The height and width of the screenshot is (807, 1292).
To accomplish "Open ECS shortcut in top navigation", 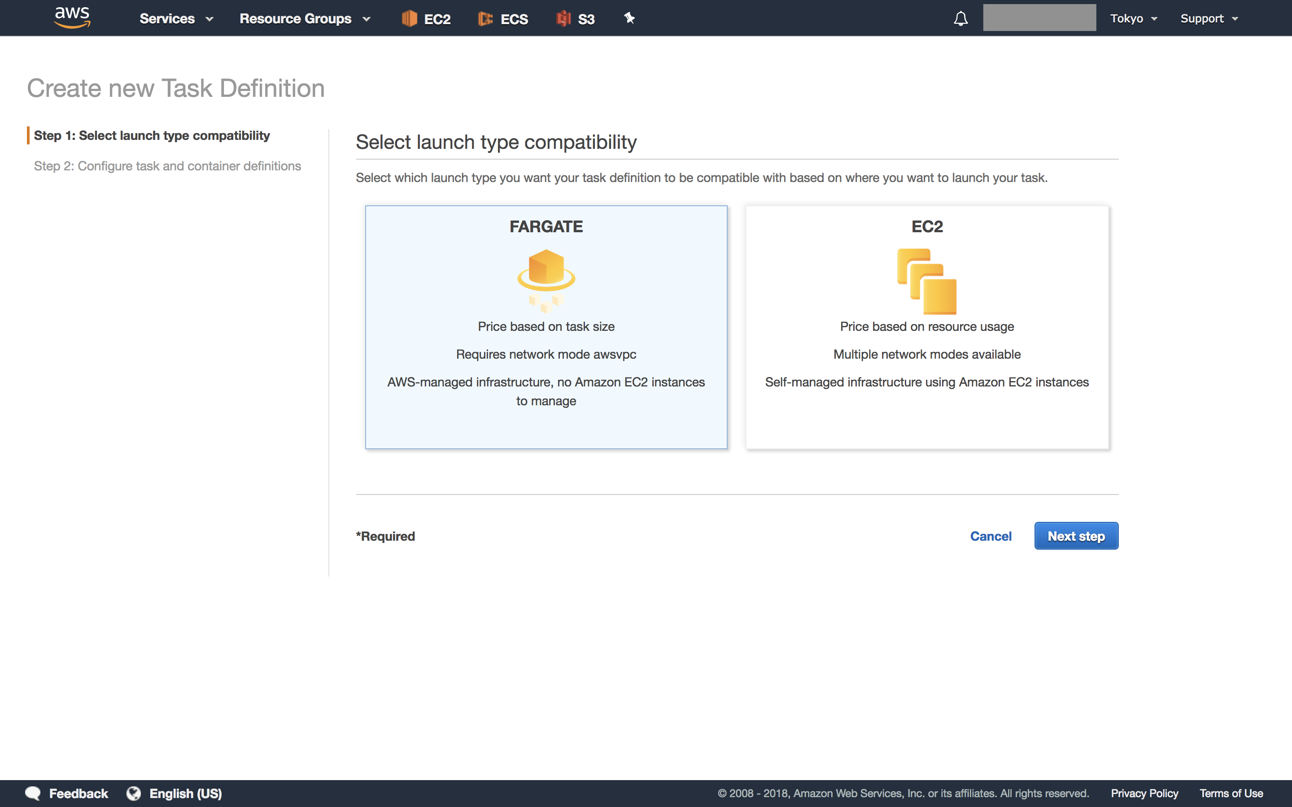I will [x=503, y=19].
